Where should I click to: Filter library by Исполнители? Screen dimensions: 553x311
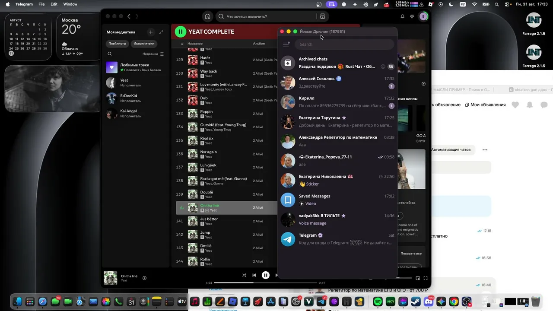coord(144,44)
